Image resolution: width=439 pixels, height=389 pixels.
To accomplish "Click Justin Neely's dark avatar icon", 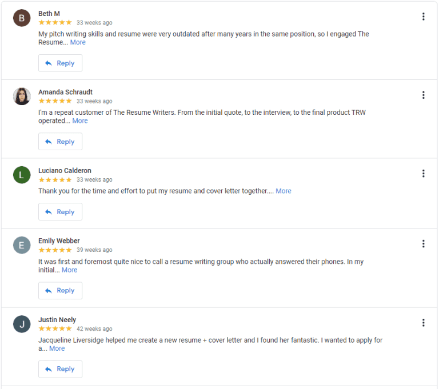I will pyautogui.click(x=22, y=324).
